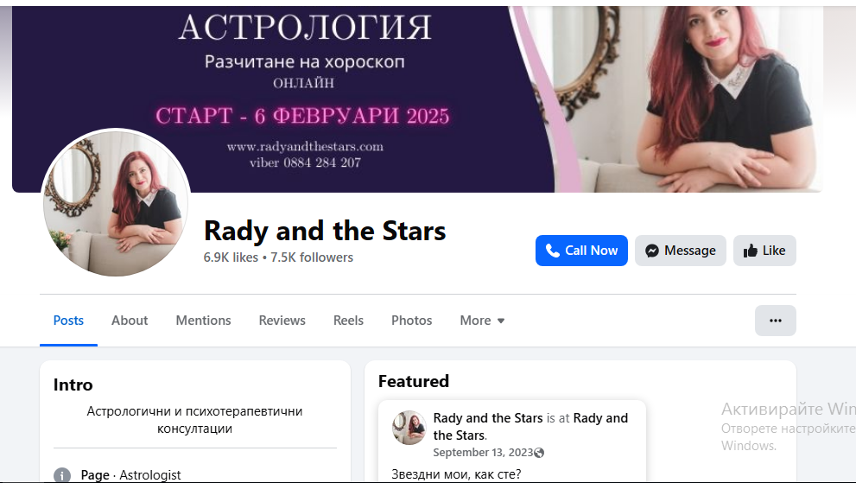Click the globe privacy icon on featured post
This screenshot has width=856, height=483.
point(539,453)
